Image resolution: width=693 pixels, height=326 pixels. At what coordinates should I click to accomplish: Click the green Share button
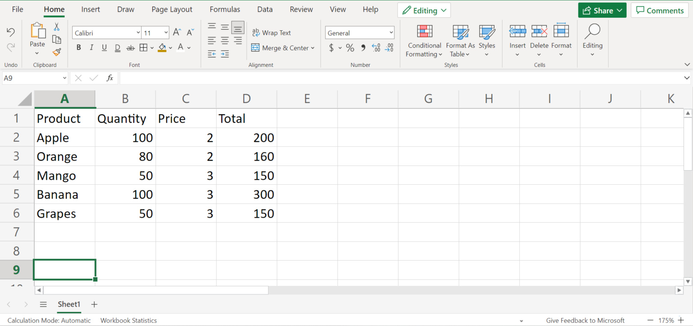(x=602, y=10)
